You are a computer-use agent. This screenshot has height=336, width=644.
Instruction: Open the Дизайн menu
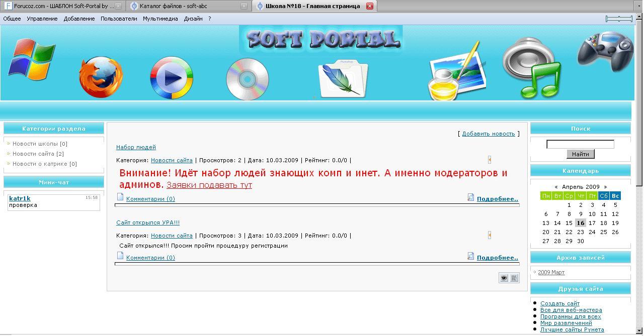point(193,19)
